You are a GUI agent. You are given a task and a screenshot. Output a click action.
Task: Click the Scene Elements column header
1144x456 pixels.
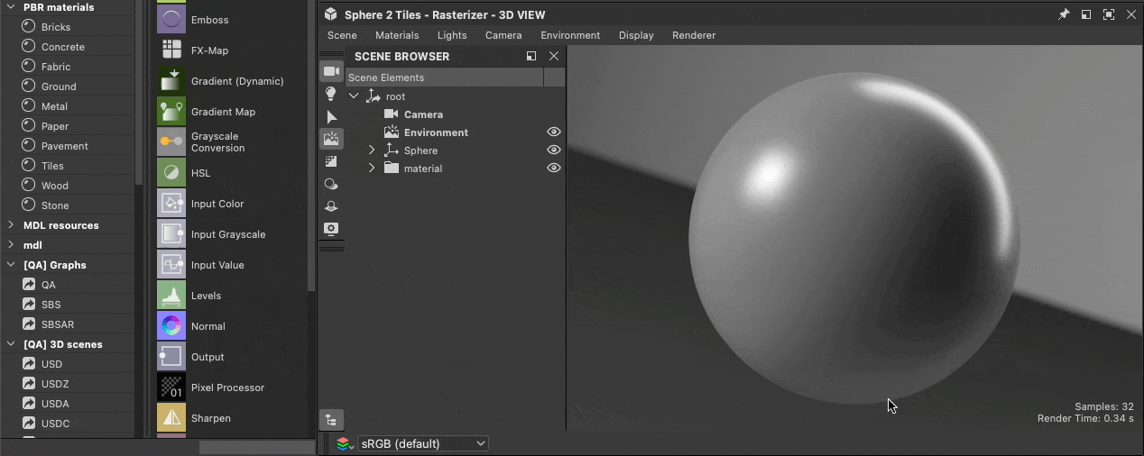pyautogui.click(x=444, y=78)
